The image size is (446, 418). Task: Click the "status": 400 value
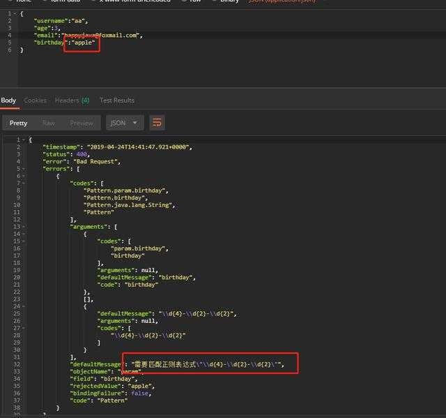coord(82,154)
